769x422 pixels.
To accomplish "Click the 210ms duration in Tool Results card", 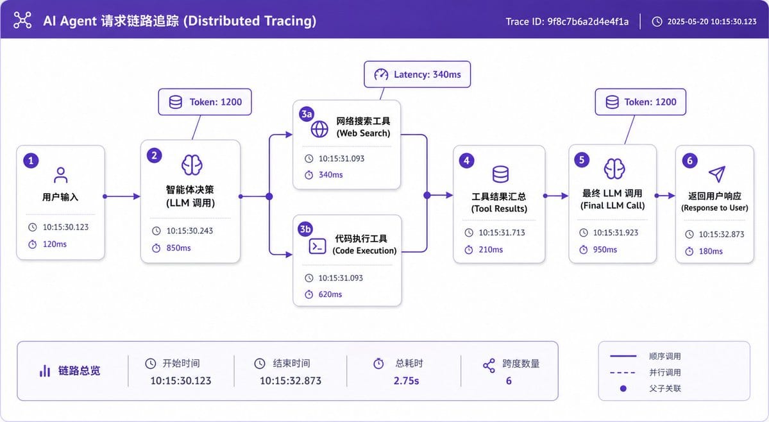I will pyautogui.click(x=491, y=250).
